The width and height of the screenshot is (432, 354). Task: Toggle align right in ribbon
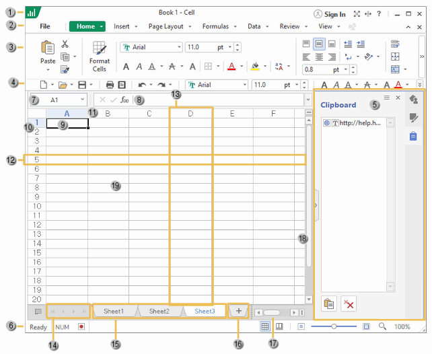(332, 57)
